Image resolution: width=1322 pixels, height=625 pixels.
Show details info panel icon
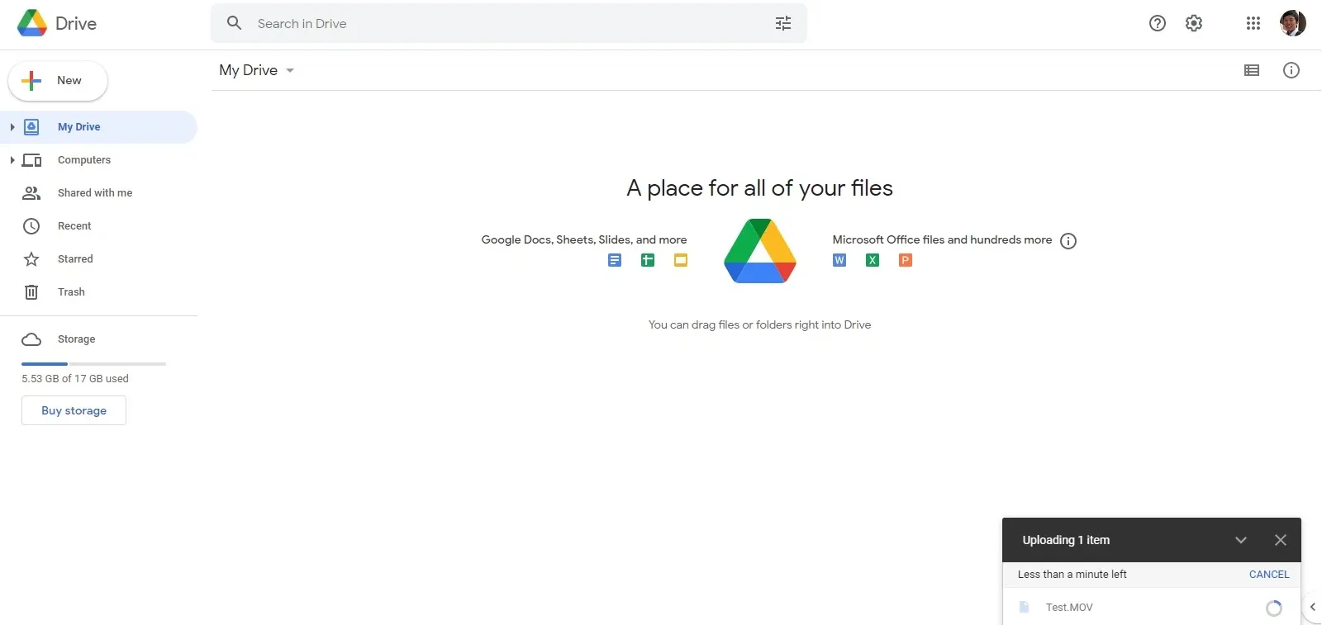(1291, 70)
